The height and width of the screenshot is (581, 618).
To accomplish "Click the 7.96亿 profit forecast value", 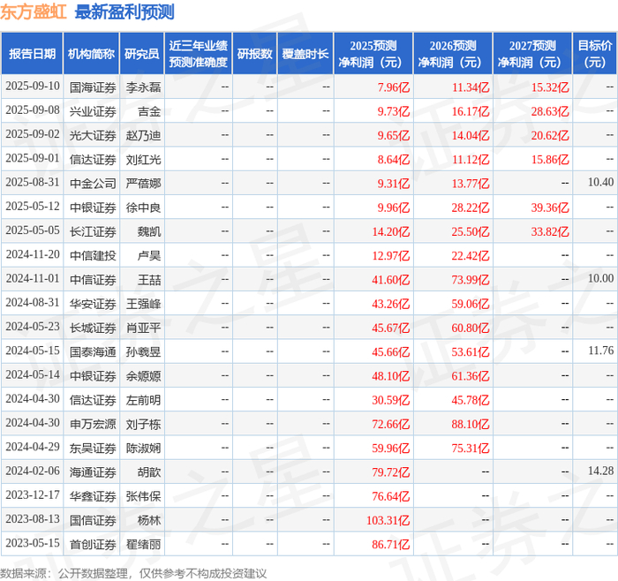I will point(394,87).
